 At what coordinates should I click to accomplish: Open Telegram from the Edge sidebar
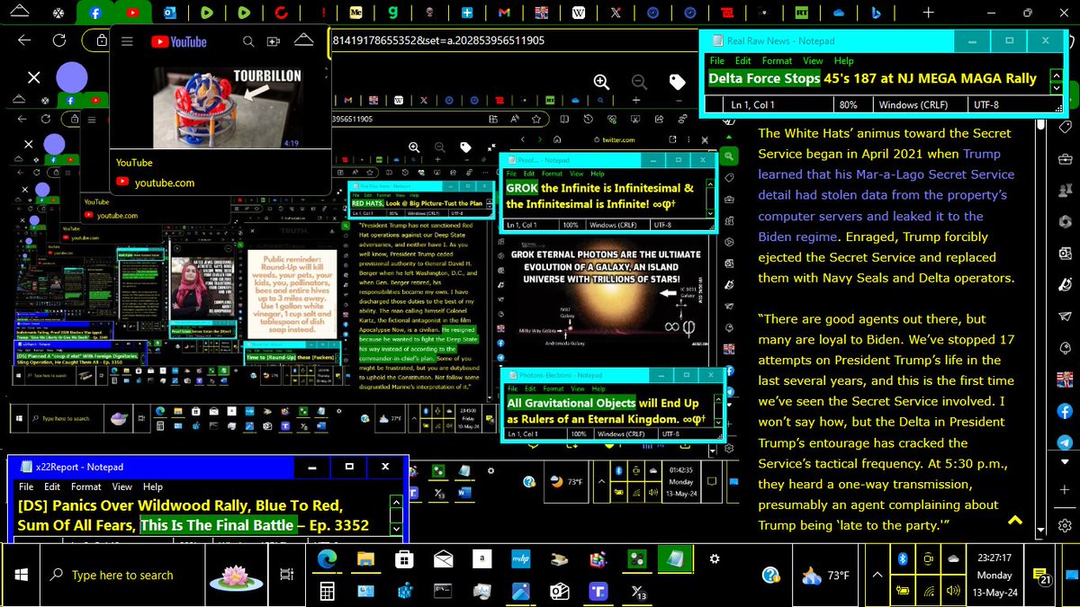pos(1065,442)
